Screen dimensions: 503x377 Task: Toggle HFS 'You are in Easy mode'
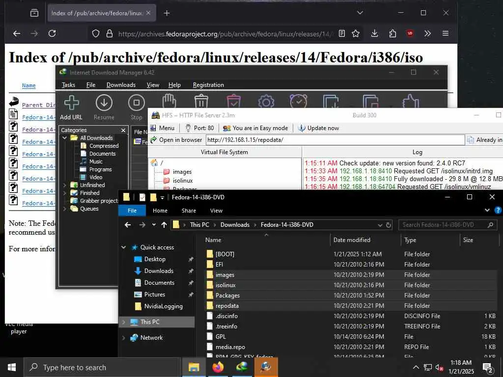[255, 128]
